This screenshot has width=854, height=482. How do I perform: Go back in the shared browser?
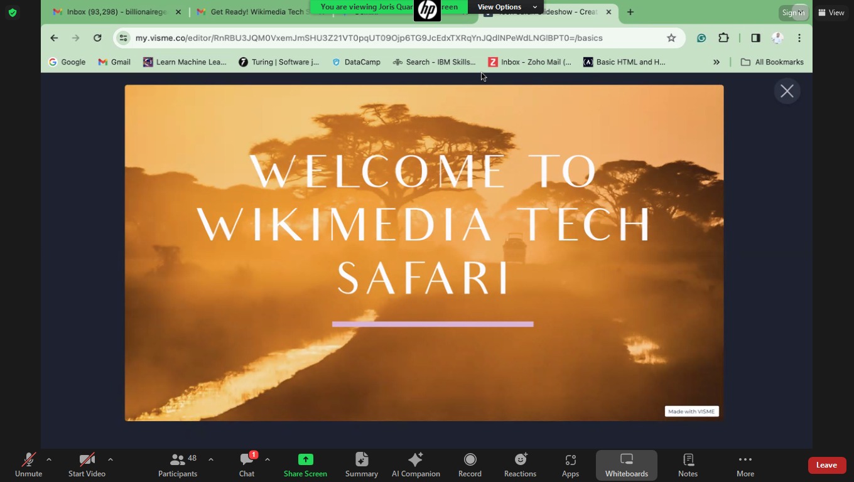pos(54,38)
